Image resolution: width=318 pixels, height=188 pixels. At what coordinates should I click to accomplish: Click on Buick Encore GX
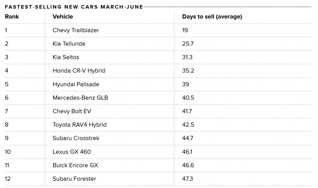75,165
